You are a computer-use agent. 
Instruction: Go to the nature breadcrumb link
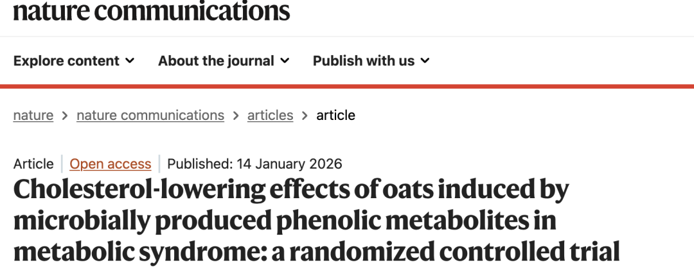pyautogui.click(x=33, y=115)
